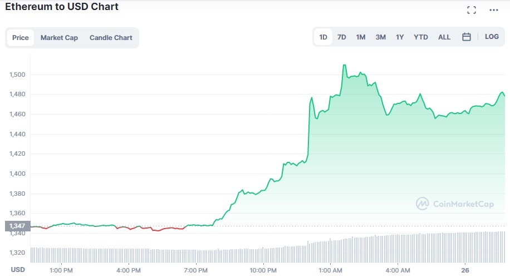Switch to the Market Cap tab
510x277 pixels.
pos(59,38)
